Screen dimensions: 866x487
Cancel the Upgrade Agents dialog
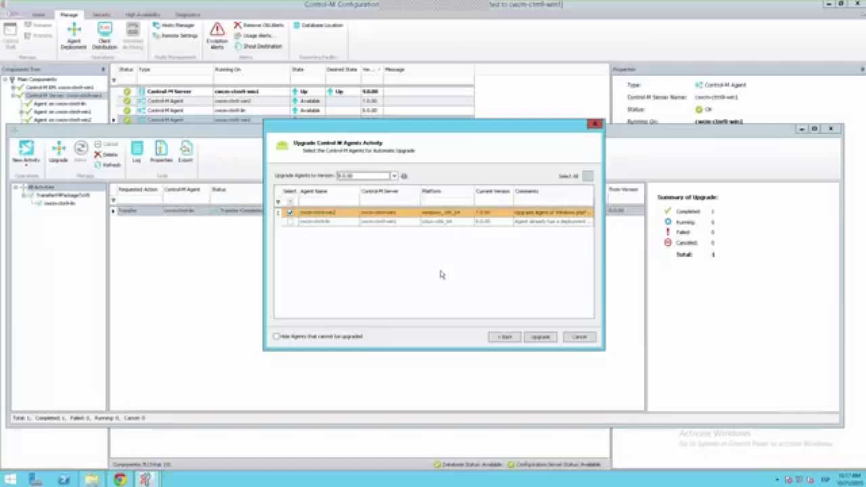coord(579,337)
